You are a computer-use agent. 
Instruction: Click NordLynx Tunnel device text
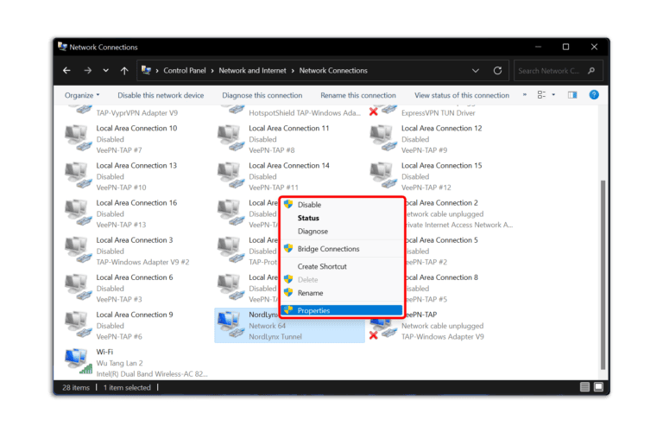(275, 337)
